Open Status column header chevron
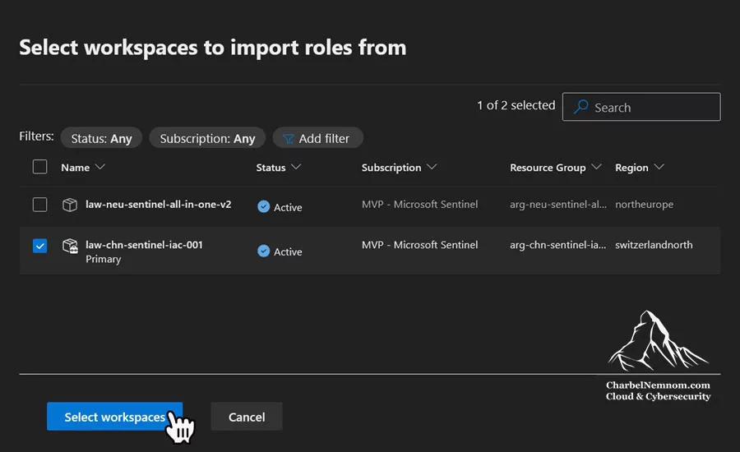This screenshot has width=740, height=452. pyautogui.click(x=296, y=167)
